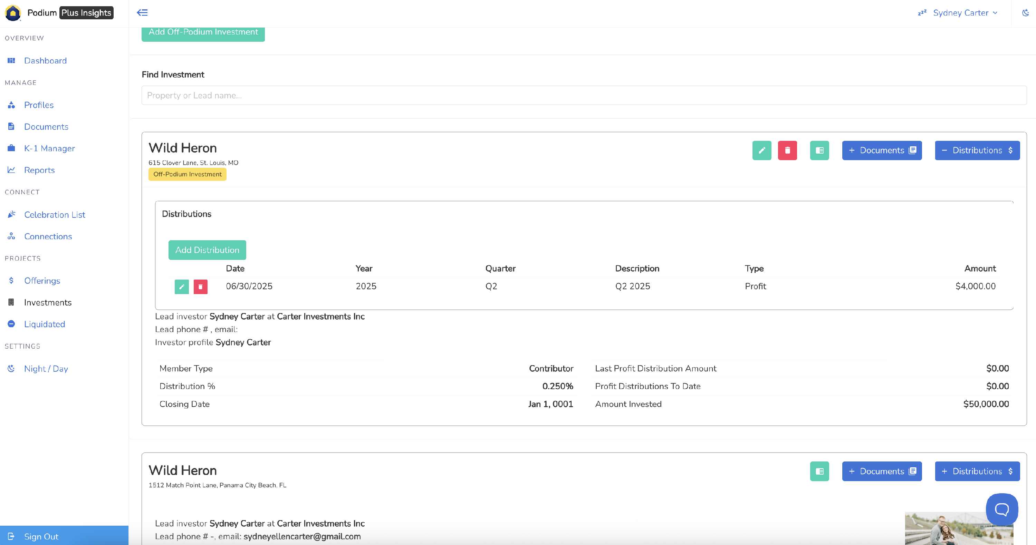The image size is (1036, 545).
Task: Delete the Q2 2025 distribution row
Action: tap(200, 286)
